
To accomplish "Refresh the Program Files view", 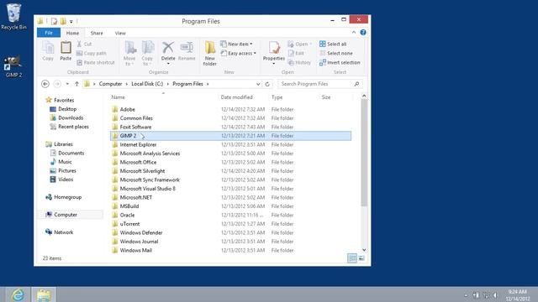I will click(x=267, y=84).
